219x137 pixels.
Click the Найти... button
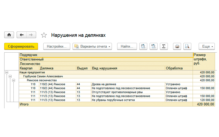pyautogui.click(x=127, y=46)
